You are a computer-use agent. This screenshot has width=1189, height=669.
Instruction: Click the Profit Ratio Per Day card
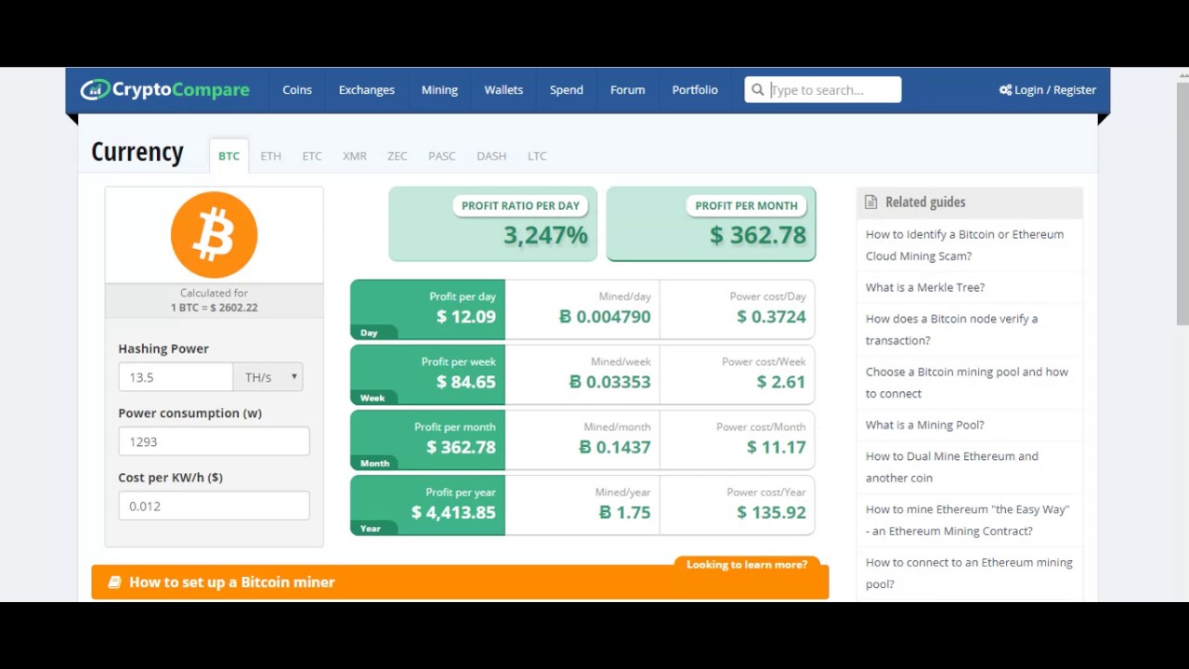[492, 224]
